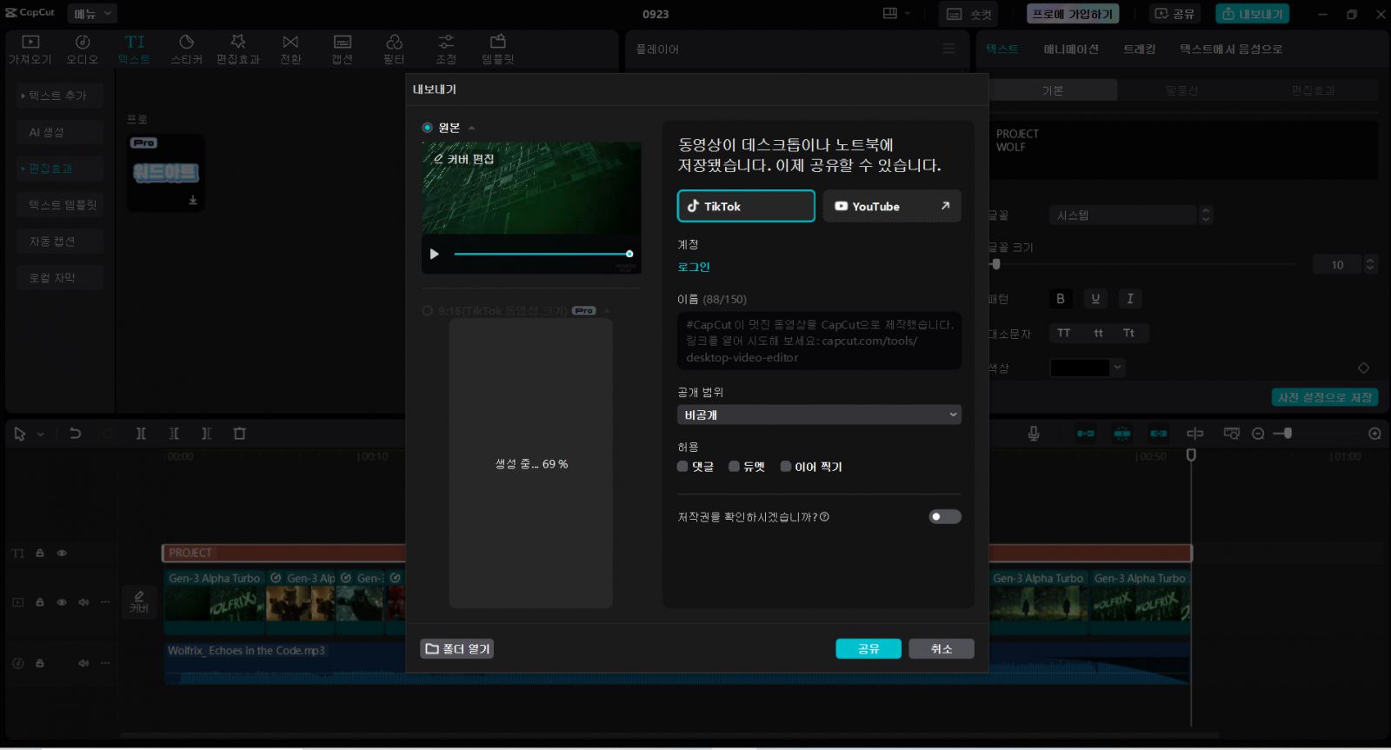The width and height of the screenshot is (1391, 750).
Task: Click the open folder button
Action: click(x=457, y=648)
